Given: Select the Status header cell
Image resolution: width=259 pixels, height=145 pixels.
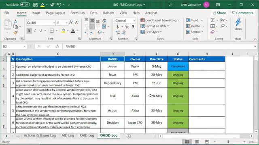Looking at the screenshot, I should 178,59.
